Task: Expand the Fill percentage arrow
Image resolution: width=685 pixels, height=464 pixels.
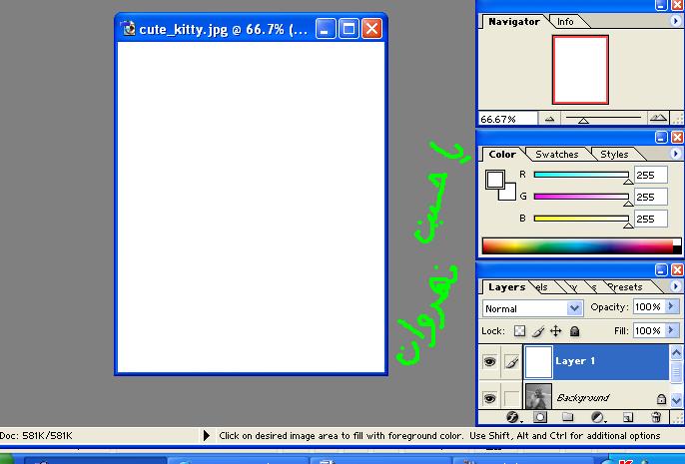Action: click(670, 330)
